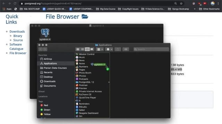Viewport: 222px width, 124px height.
Task: Click the Finder search field
Action: coord(151,49)
